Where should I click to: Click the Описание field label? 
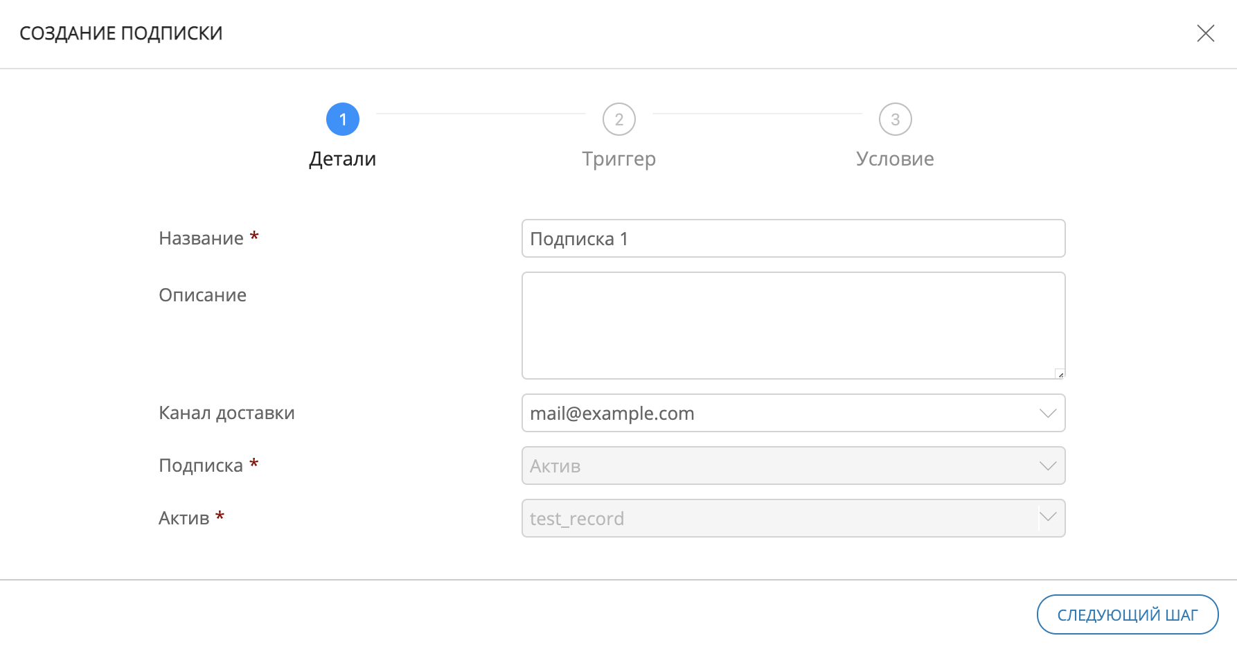(x=202, y=295)
